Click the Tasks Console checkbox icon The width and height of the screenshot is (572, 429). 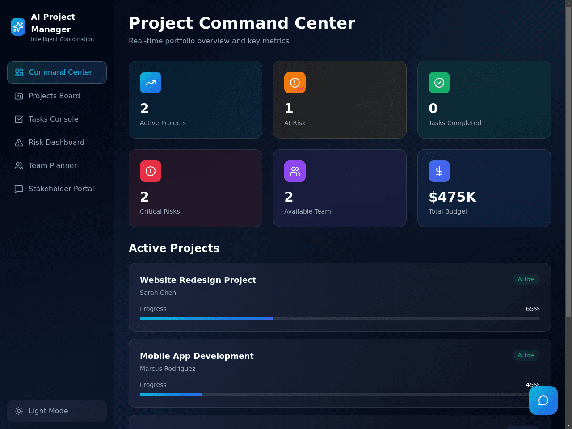pos(19,119)
